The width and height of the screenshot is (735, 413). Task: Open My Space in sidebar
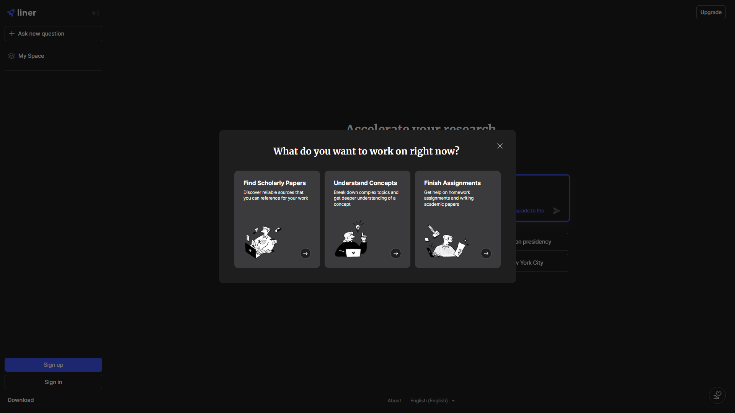[x=31, y=56]
